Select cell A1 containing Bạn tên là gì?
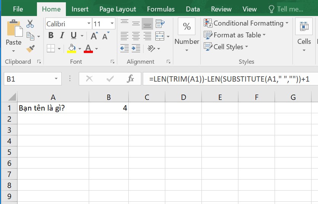This screenshot has width=318, height=204. pos(53,108)
